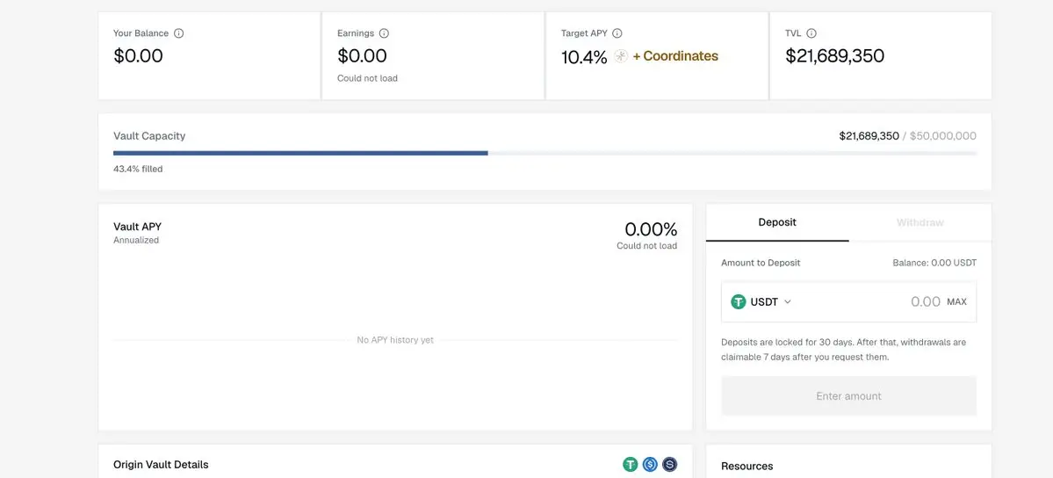Open the Target APY info tooltip icon
This screenshot has width=1053, height=478.
click(x=617, y=33)
